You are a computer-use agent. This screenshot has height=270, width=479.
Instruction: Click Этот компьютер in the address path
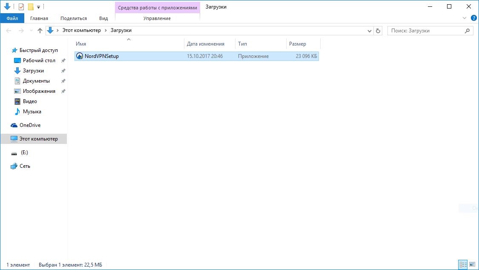(x=82, y=30)
